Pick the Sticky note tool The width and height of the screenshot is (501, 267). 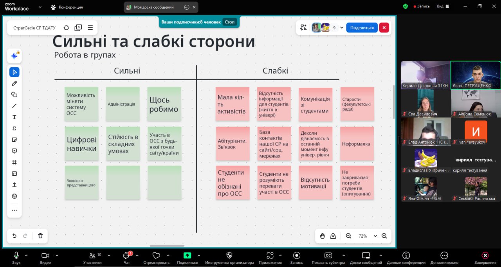point(14,140)
